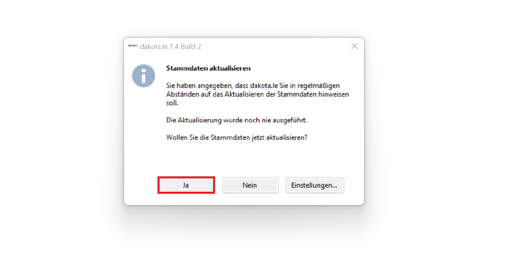Screen dimensions: 516x271
Task: Click the bold heading Stammdaten aktualisieren
Action: pyautogui.click(x=208, y=68)
